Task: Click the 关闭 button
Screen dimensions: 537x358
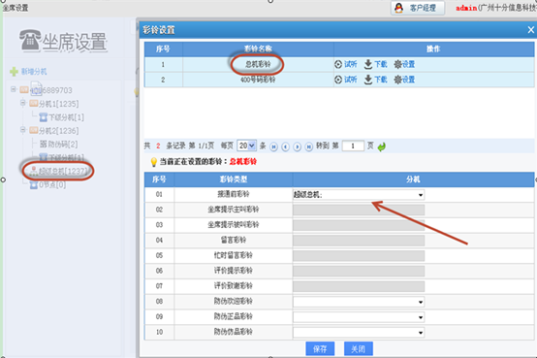Action: (x=359, y=349)
